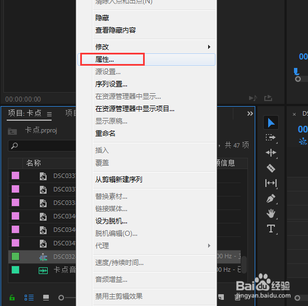Screen dimensions: 308x306
Task: Click the 插入 menu entry
Action: [x=146, y=150]
